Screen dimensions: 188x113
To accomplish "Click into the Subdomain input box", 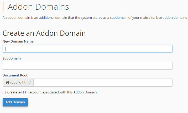I will [x=87, y=66].
